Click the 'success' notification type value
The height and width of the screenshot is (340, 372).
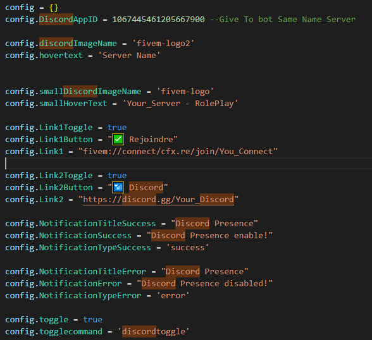[187, 248]
